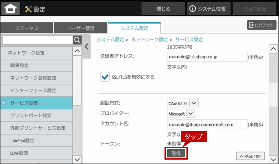Click the main pane scroll up arrow
Viewport: 279px width, 164px height.
coord(273,49)
